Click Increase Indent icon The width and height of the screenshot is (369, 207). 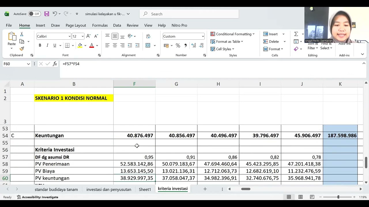point(138,45)
